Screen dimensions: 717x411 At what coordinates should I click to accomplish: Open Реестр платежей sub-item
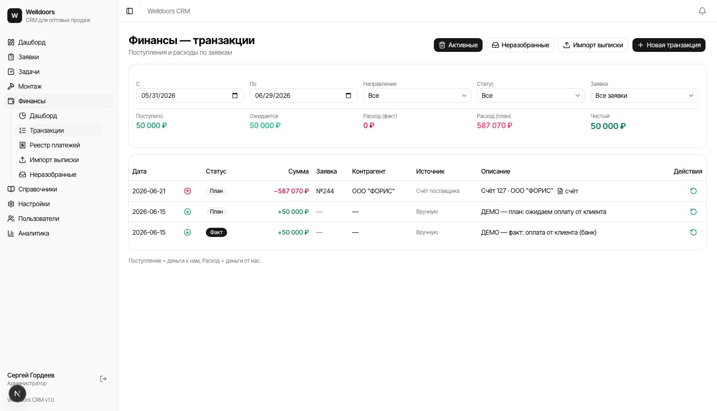point(59,145)
